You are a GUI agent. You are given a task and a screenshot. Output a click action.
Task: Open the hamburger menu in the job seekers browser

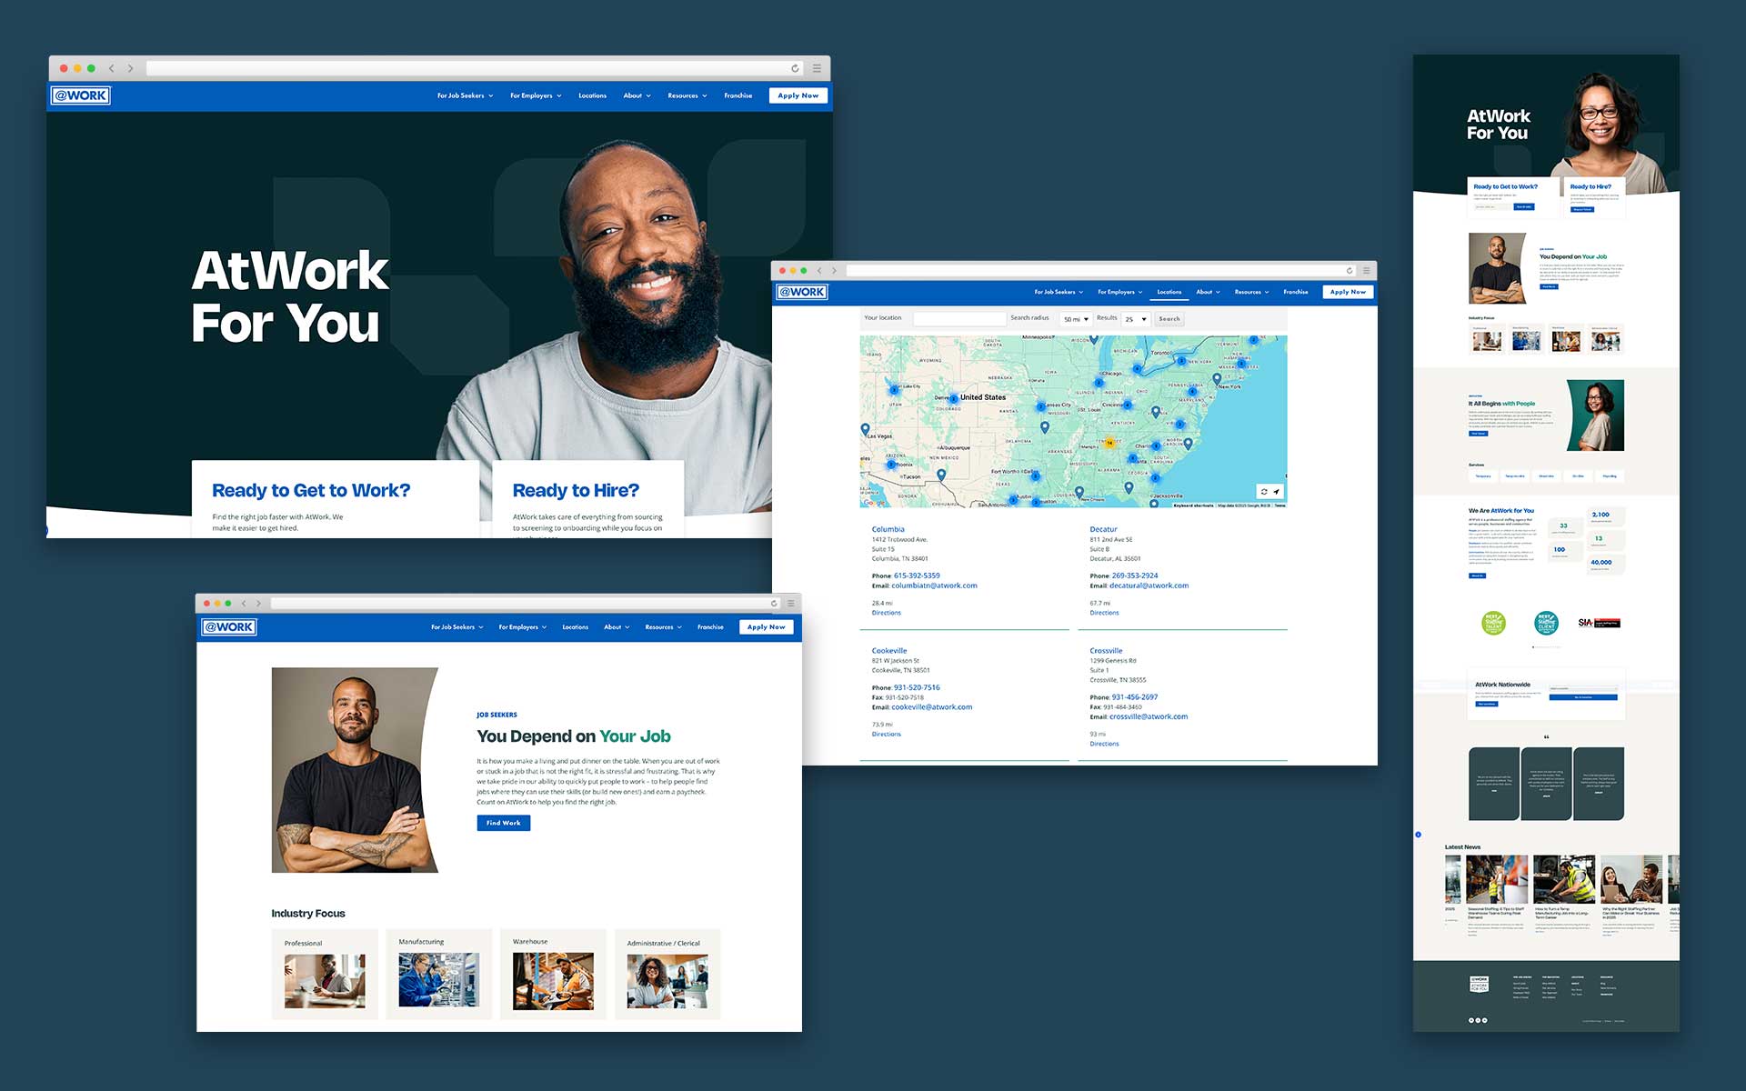(790, 603)
